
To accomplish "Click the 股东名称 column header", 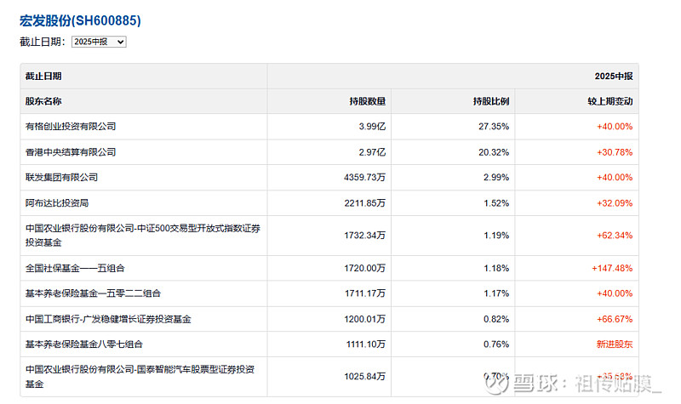I will point(43,101).
